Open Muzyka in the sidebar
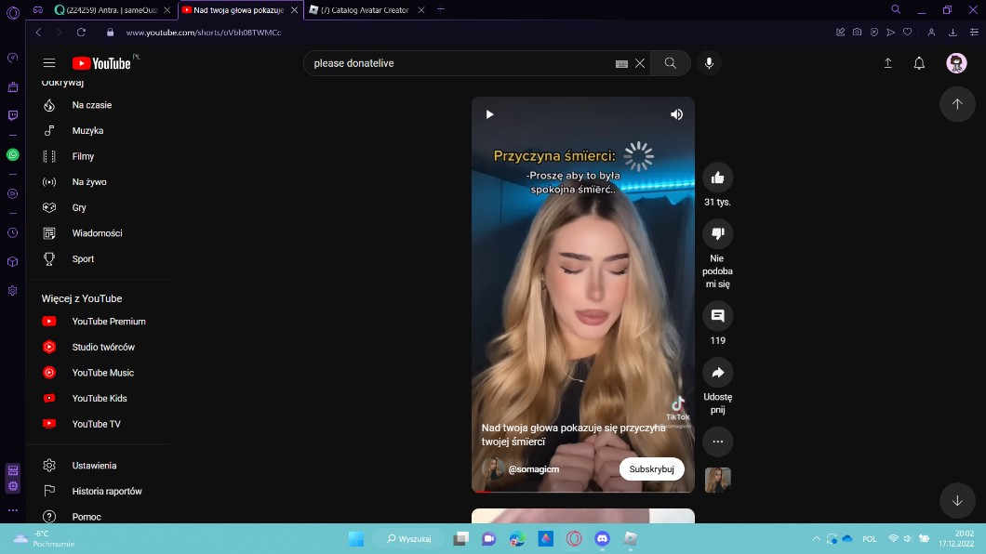986x554 pixels. point(87,131)
